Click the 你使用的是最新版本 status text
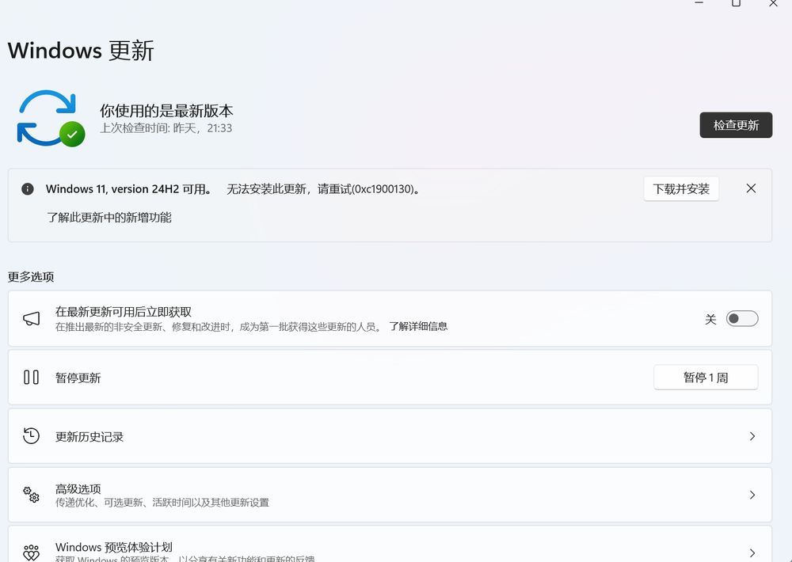 pos(166,111)
